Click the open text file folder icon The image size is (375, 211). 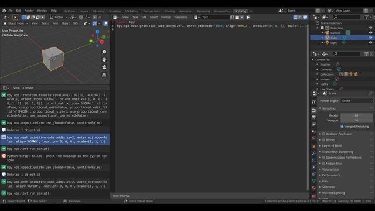pyautogui.click(x=237, y=17)
